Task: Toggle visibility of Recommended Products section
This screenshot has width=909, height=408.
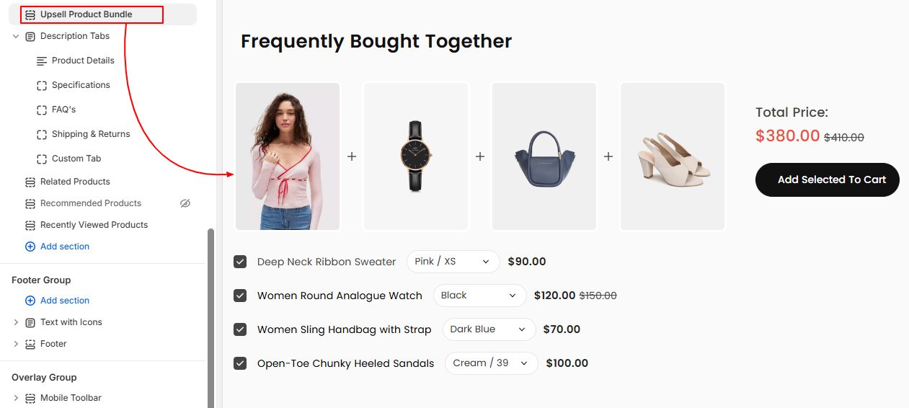Action: pyautogui.click(x=185, y=203)
